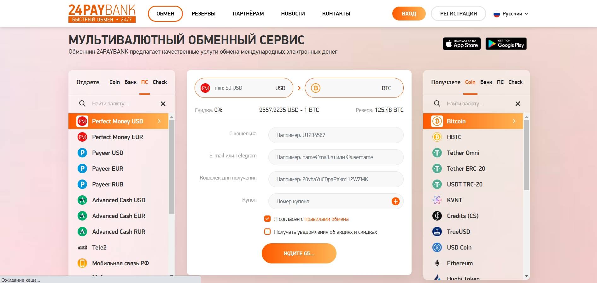Screen dimensions: 597x283
Task: Select the ПС tab under Получаете
Action: 500,82
